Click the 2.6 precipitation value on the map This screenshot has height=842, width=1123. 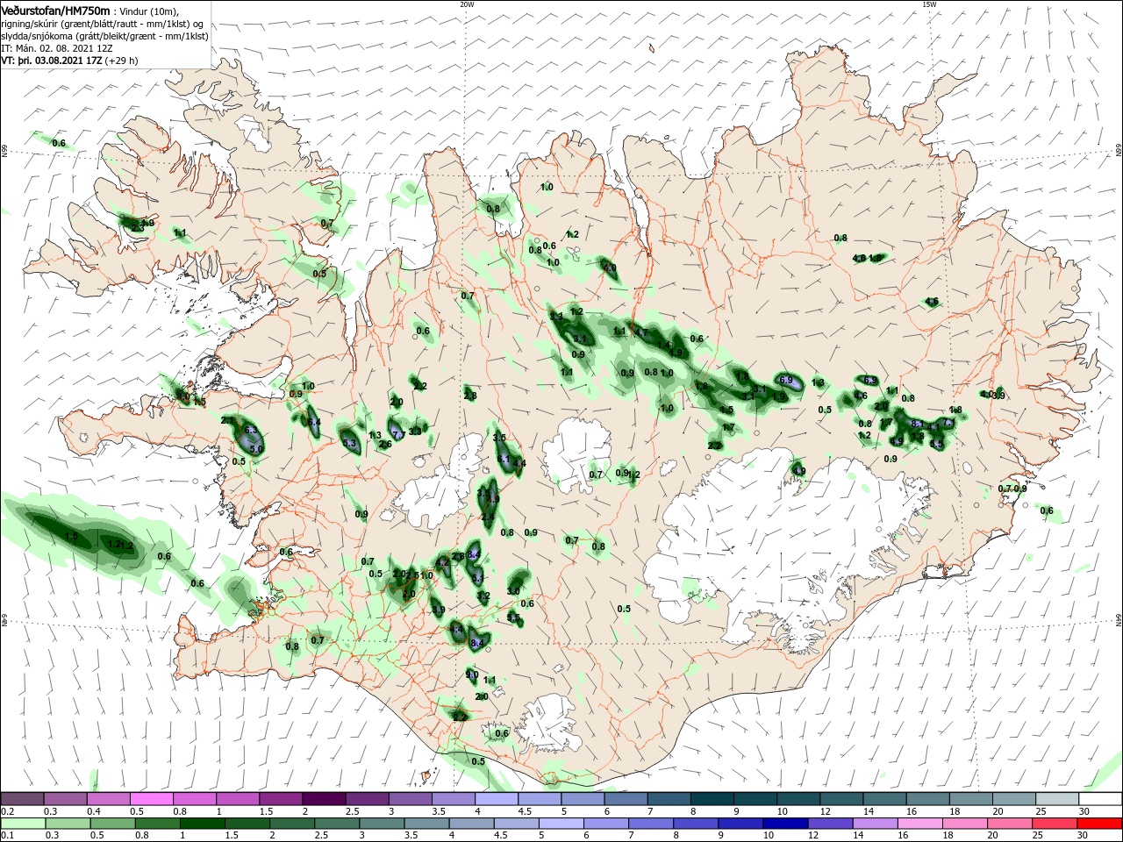pos(385,444)
